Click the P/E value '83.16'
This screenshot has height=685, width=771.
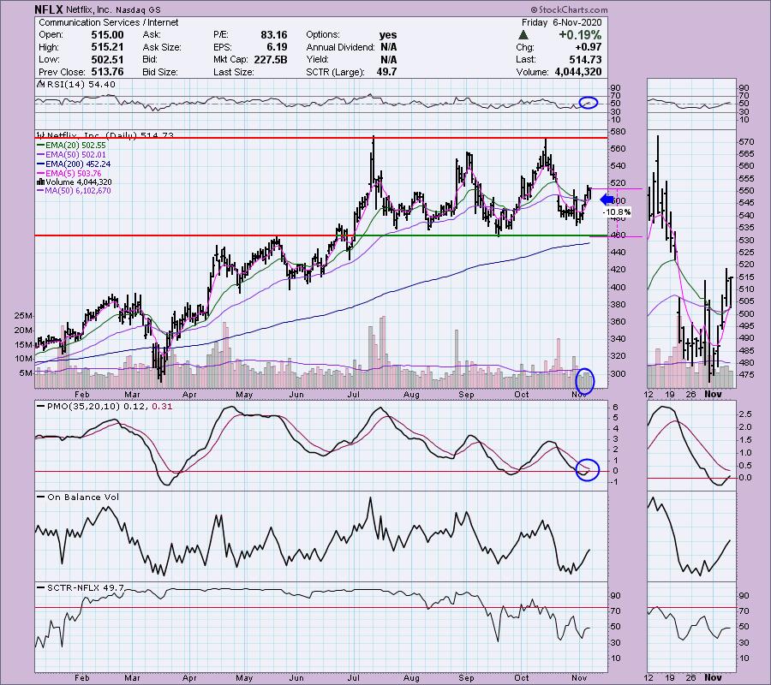coord(274,35)
